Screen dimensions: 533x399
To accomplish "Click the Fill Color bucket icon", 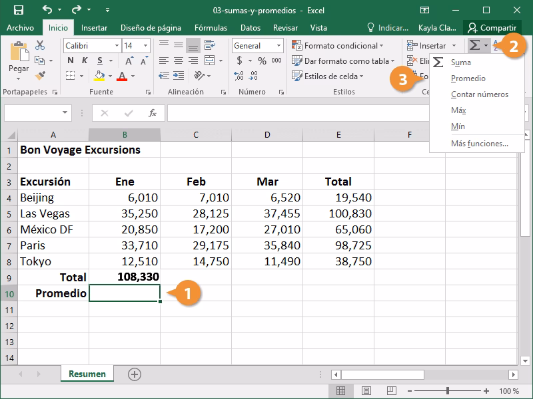I will point(101,74).
